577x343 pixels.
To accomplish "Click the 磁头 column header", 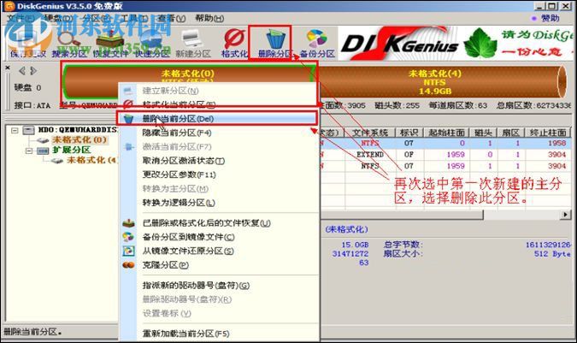I will (483, 133).
